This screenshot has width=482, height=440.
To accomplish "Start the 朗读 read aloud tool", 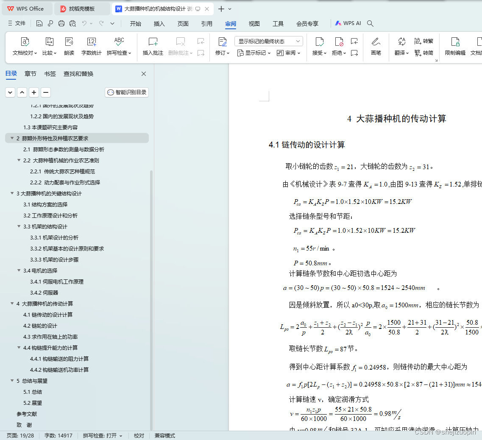I will coord(69,47).
